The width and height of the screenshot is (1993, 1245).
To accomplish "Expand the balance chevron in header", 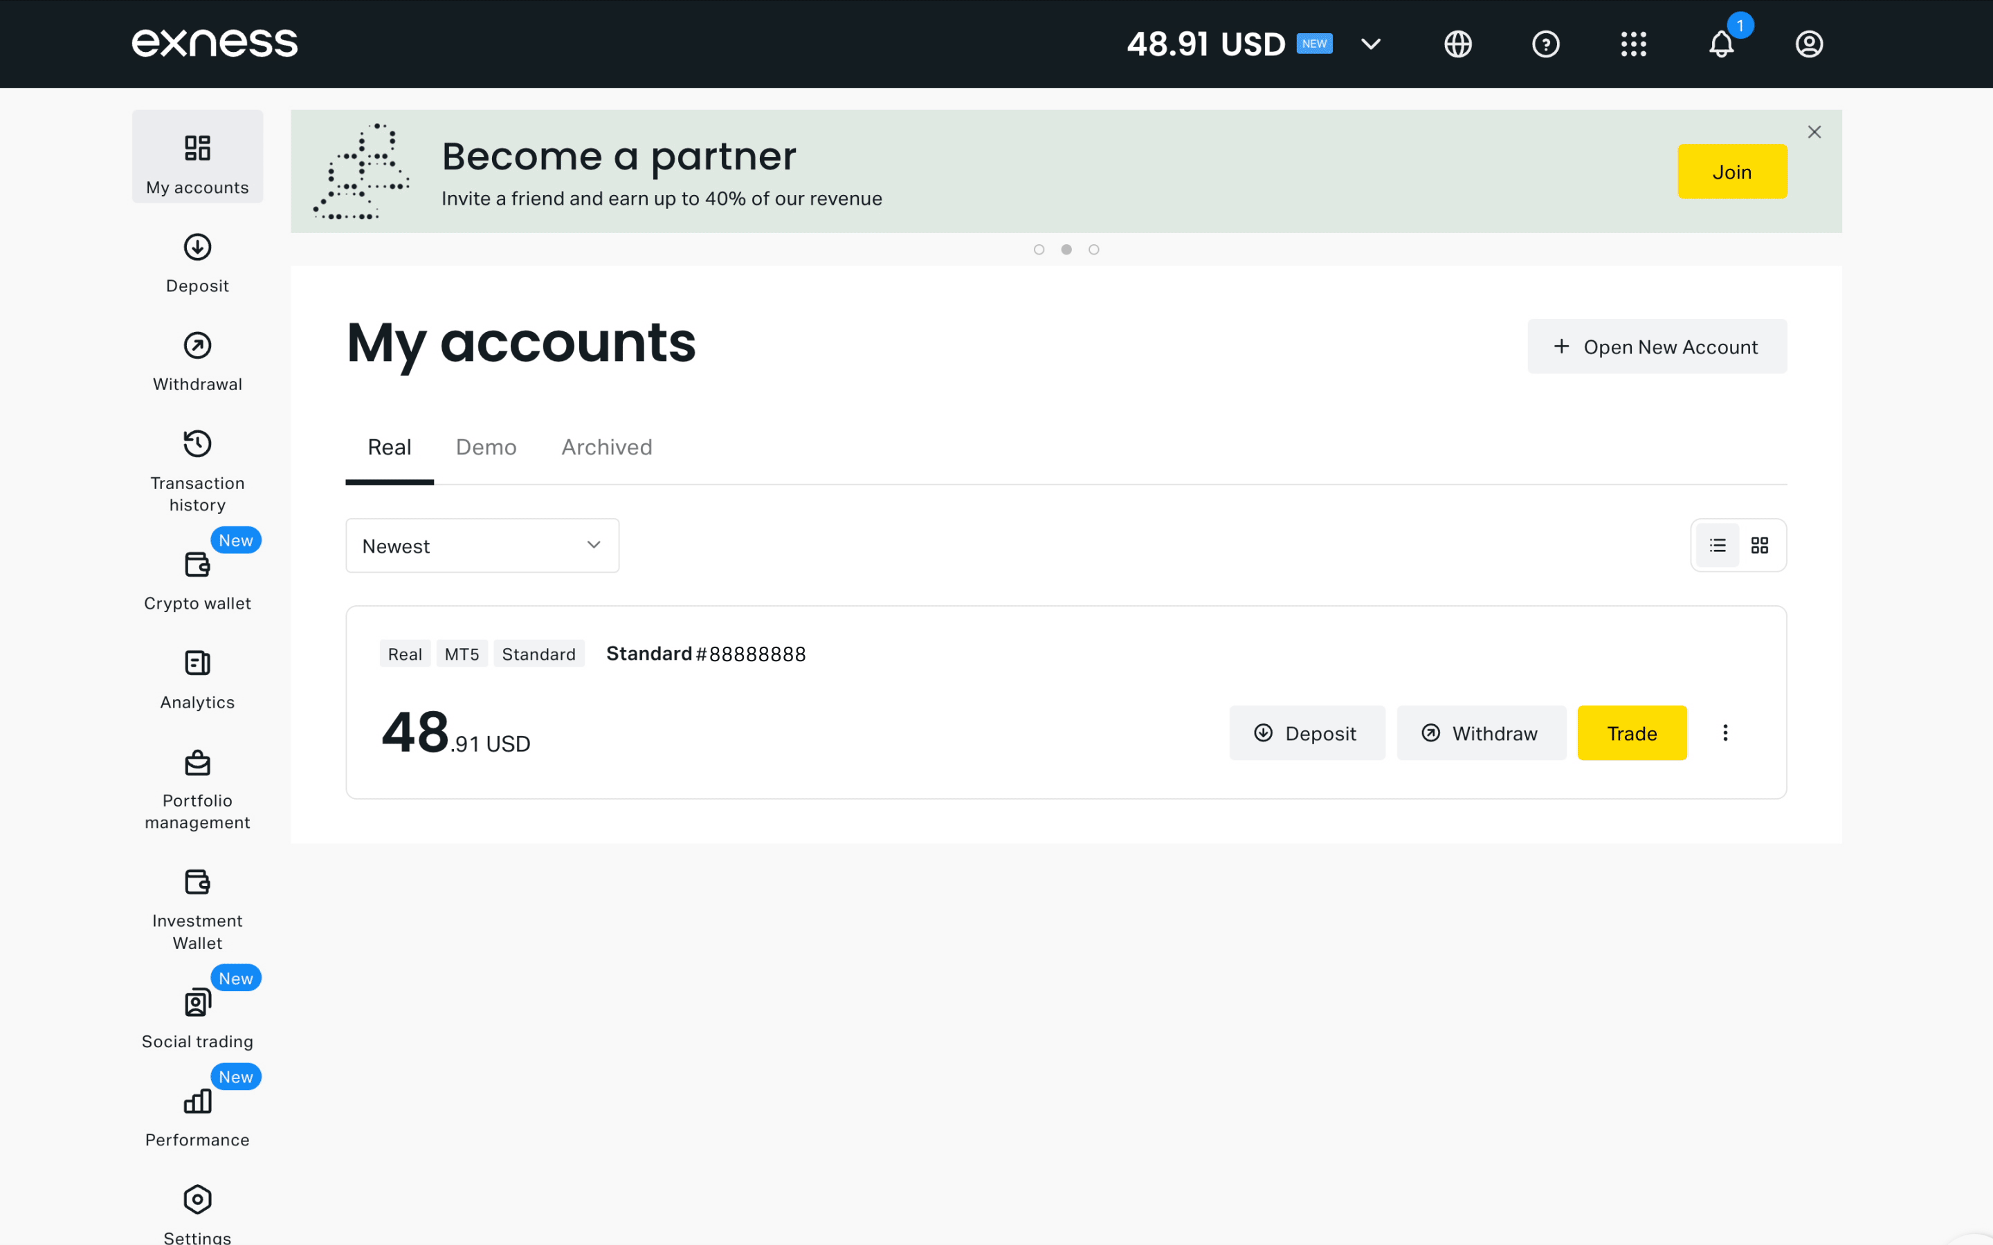I will click(x=1370, y=44).
